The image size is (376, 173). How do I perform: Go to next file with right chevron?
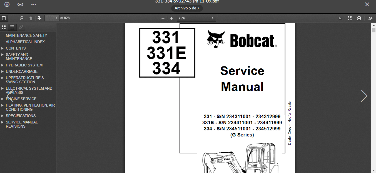click(x=364, y=96)
